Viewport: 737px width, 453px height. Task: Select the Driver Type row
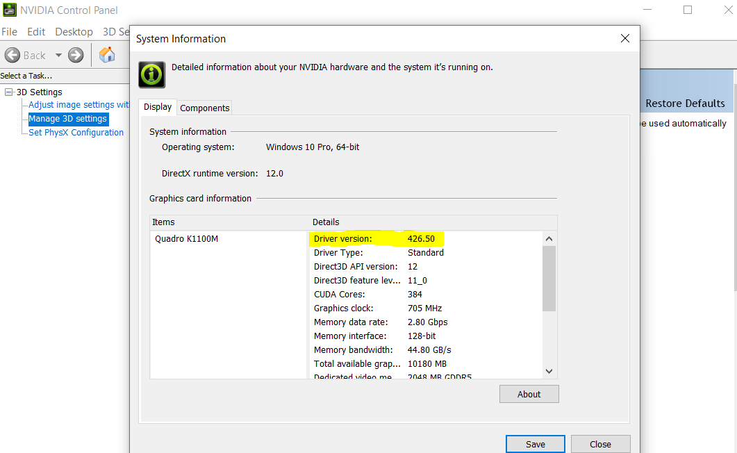[x=425, y=253]
